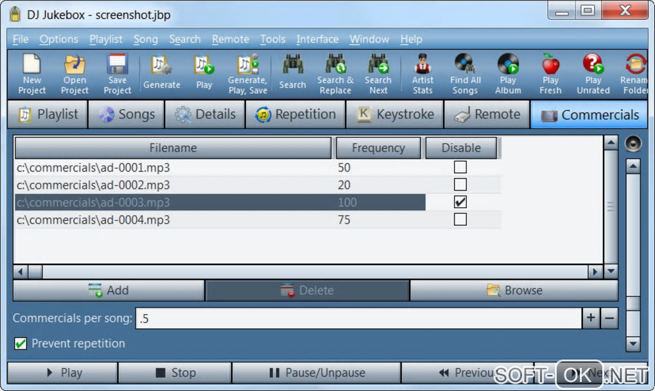This screenshot has height=391, width=655.
Task: Open the Remote menu in the menu bar
Action: pyautogui.click(x=231, y=39)
